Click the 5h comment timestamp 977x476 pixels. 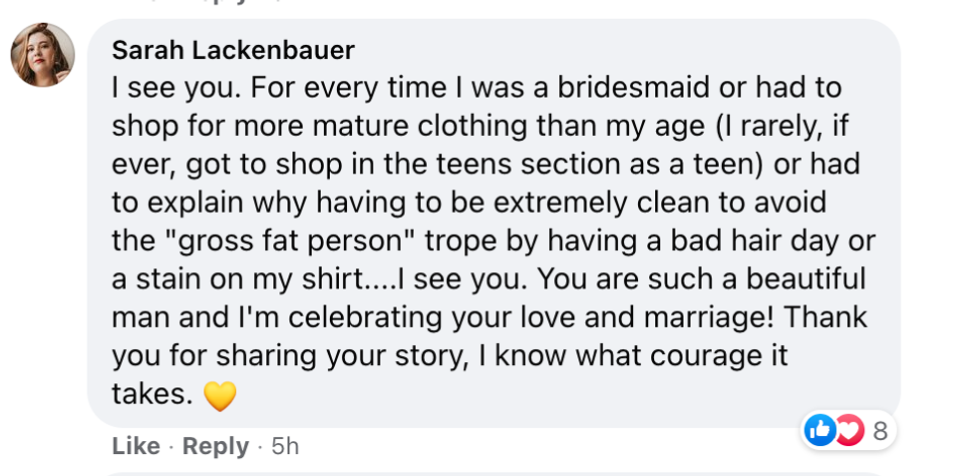point(285,446)
